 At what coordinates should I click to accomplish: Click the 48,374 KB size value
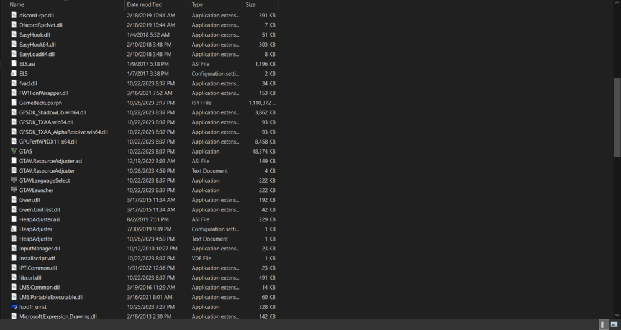263,152
